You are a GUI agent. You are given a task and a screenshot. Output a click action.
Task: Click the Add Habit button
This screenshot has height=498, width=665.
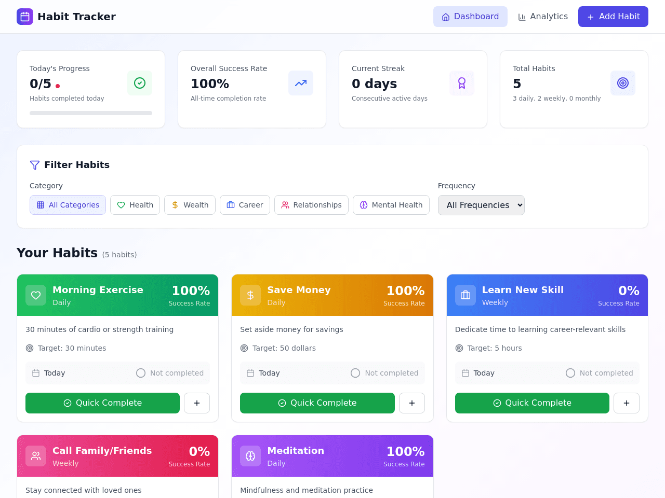613,17
